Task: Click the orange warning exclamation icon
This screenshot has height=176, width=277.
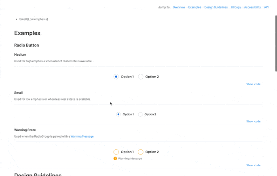Action: [115, 159]
